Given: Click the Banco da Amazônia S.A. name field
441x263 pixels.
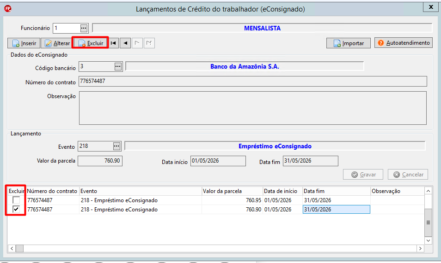Looking at the screenshot, I should coord(245,66).
